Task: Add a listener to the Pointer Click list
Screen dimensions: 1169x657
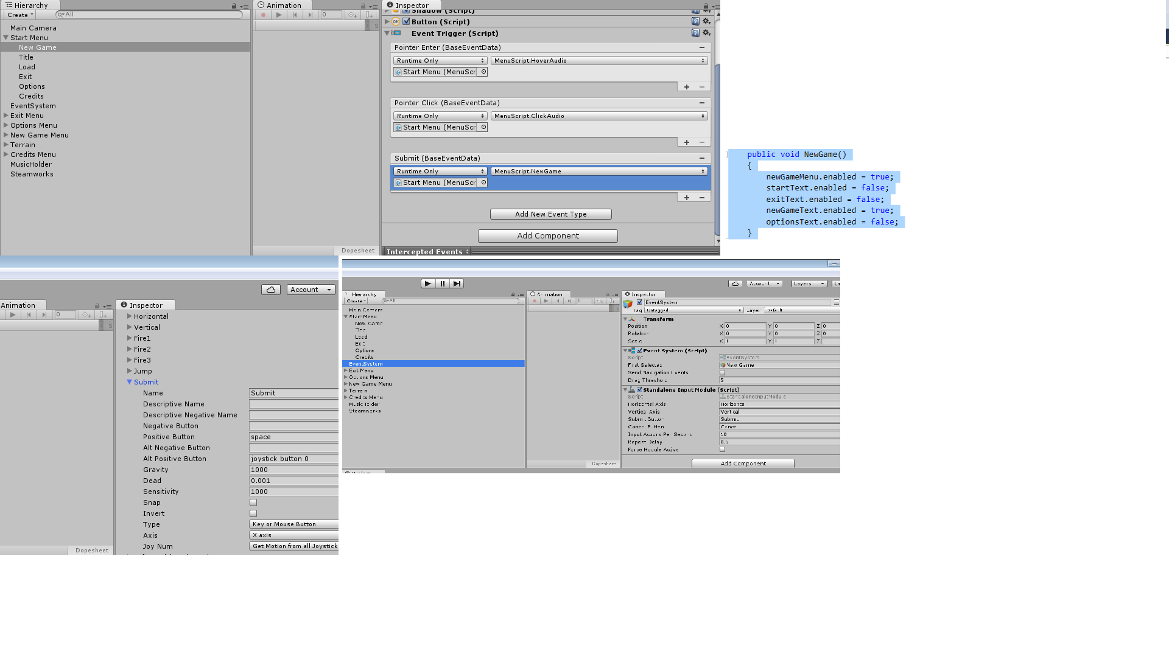Action: (687, 142)
